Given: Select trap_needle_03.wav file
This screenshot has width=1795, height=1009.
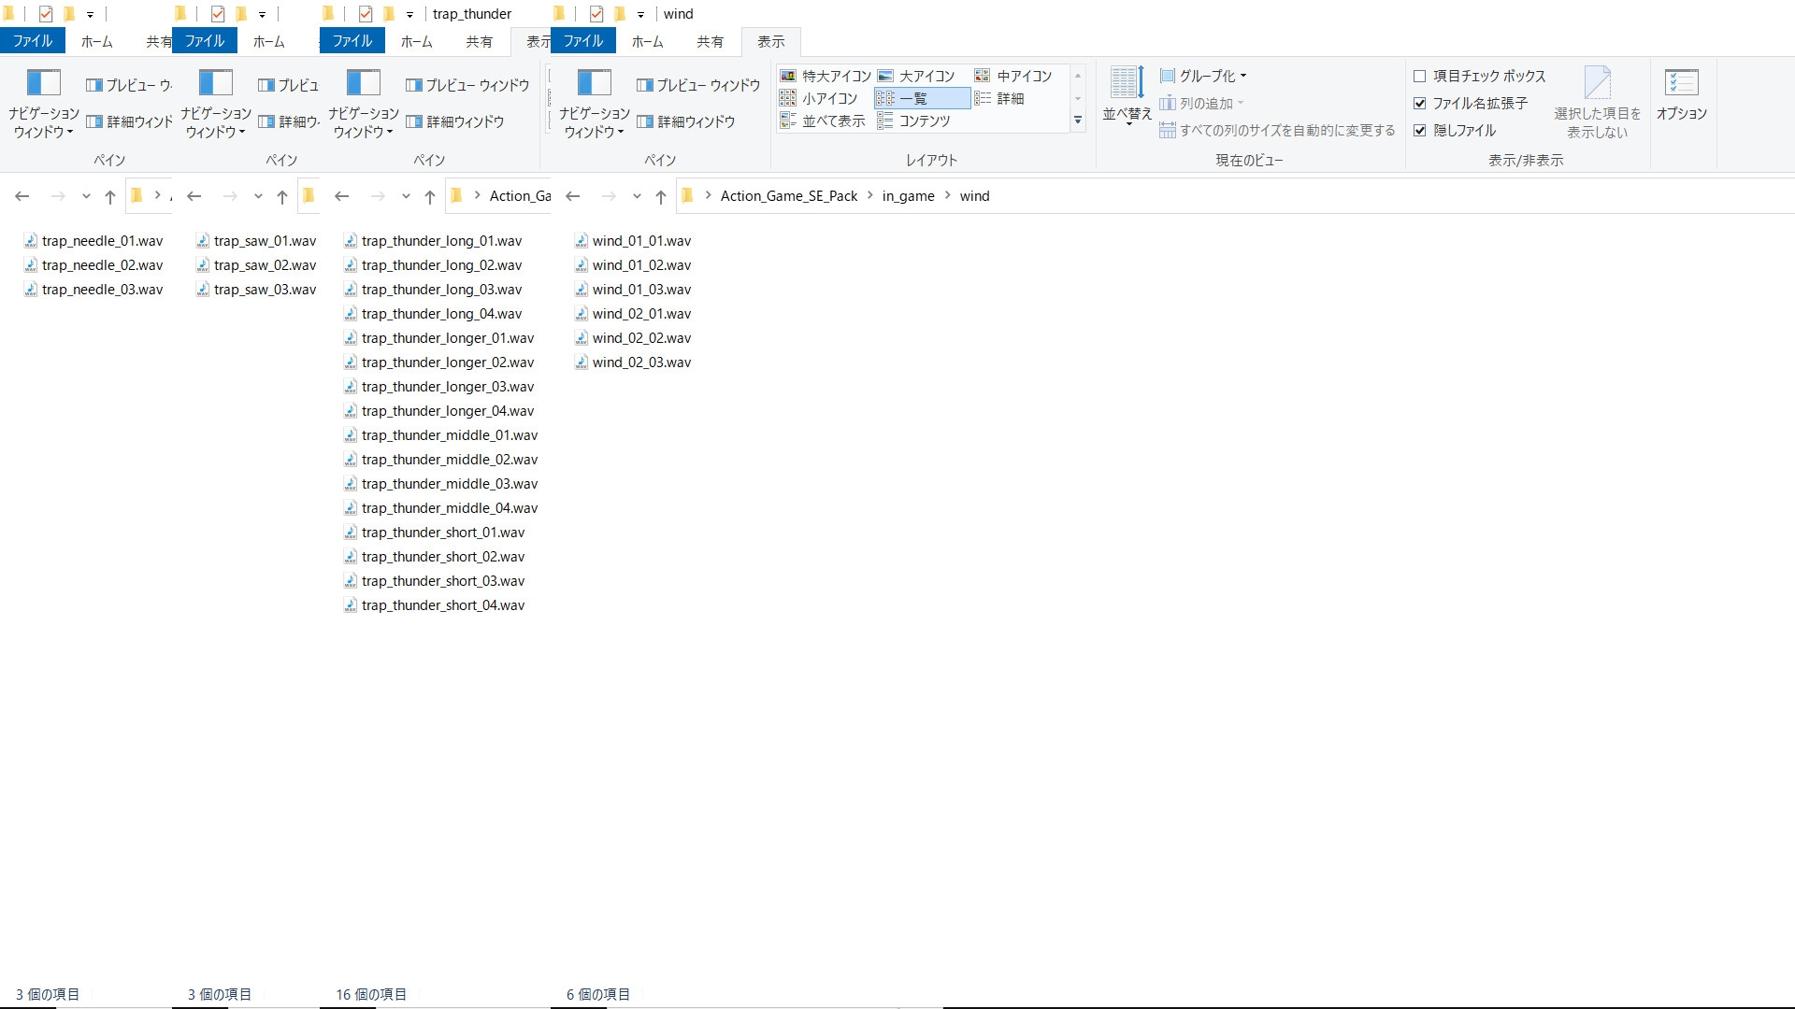Looking at the screenshot, I should pyautogui.click(x=93, y=290).
